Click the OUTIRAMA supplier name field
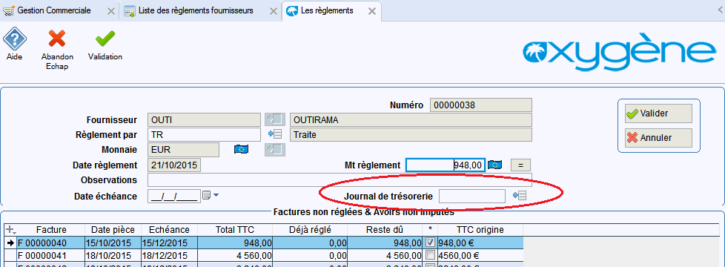The image size is (725, 267). pyautogui.click(x=411, y=120)
